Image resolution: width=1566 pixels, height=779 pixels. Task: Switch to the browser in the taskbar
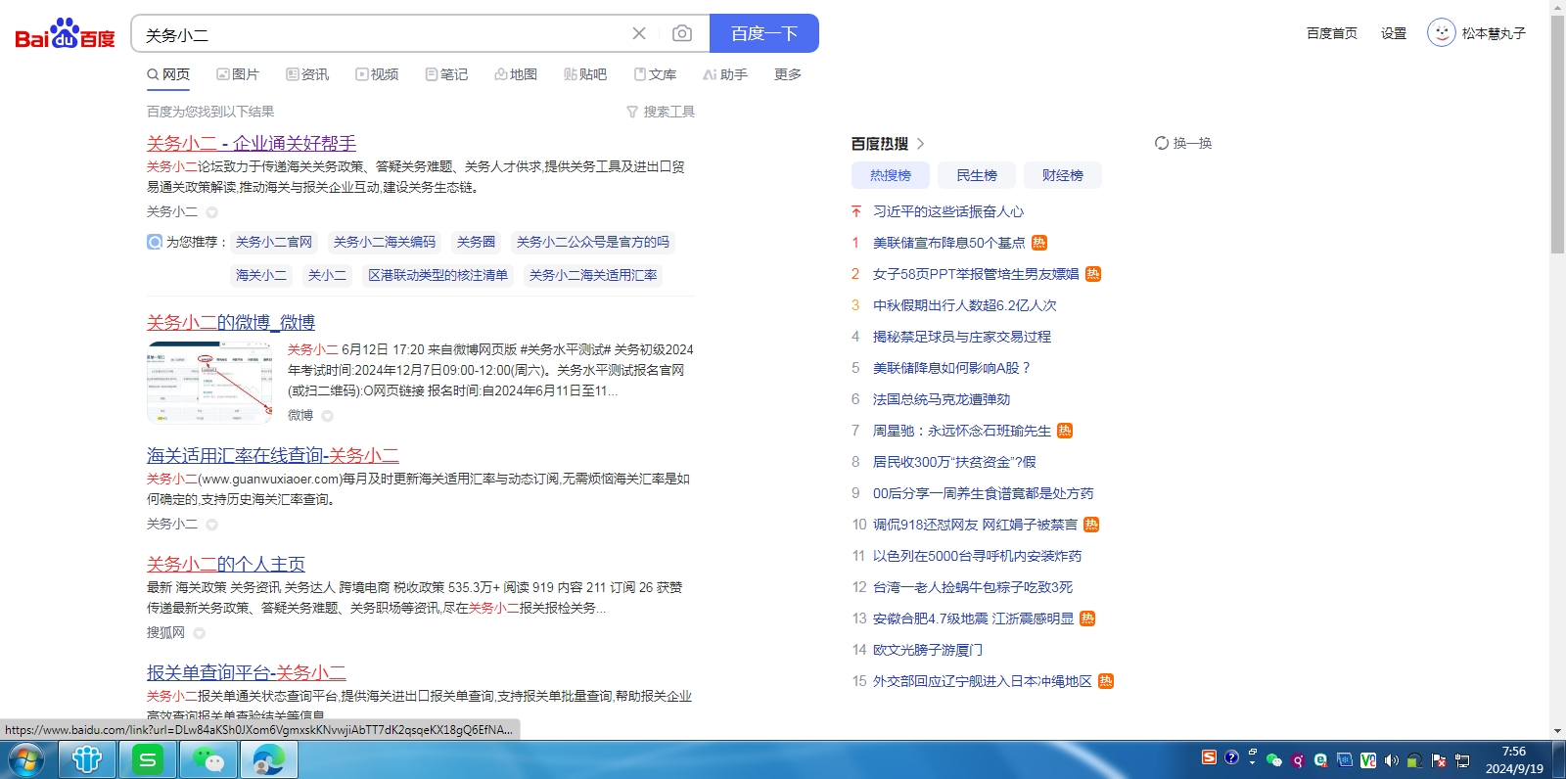pyautogui.click(x=269, y=759)
